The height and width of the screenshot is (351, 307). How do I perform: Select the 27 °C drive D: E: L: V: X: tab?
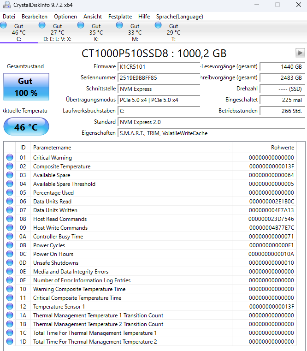[x=58, y=32]
